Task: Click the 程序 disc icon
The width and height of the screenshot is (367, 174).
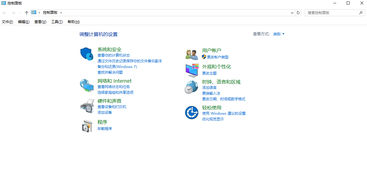Action: (x=86, y=126)
